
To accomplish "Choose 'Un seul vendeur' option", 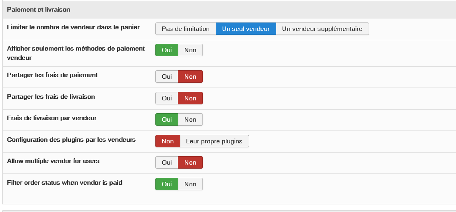I will tap(246, 29).
